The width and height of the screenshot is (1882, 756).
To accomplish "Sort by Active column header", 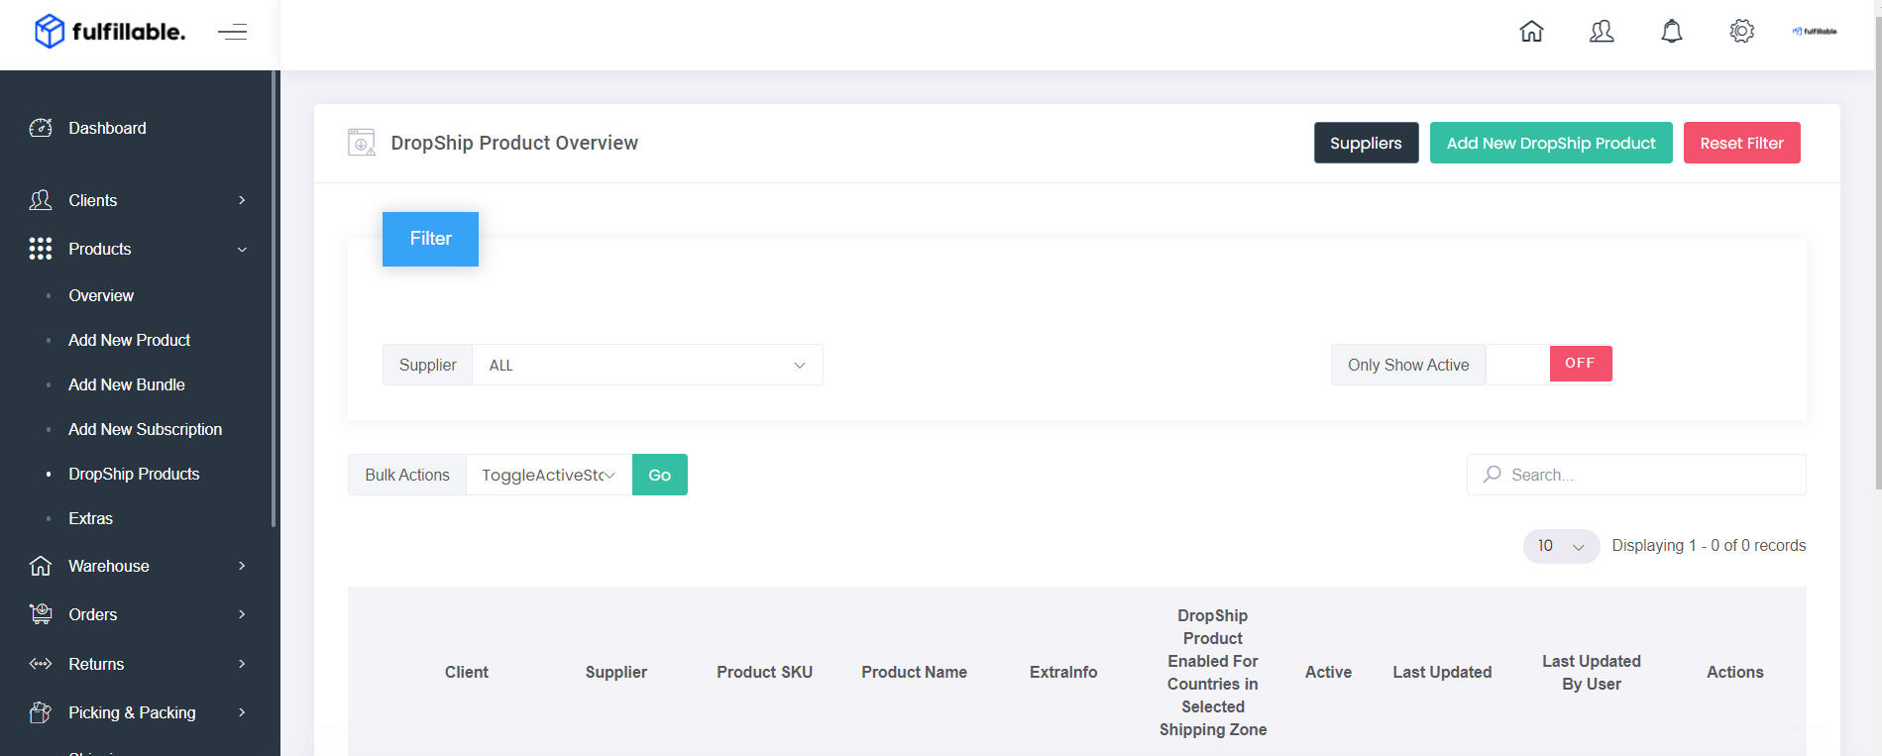I will pyautogui.click(x=1328, y=672).
